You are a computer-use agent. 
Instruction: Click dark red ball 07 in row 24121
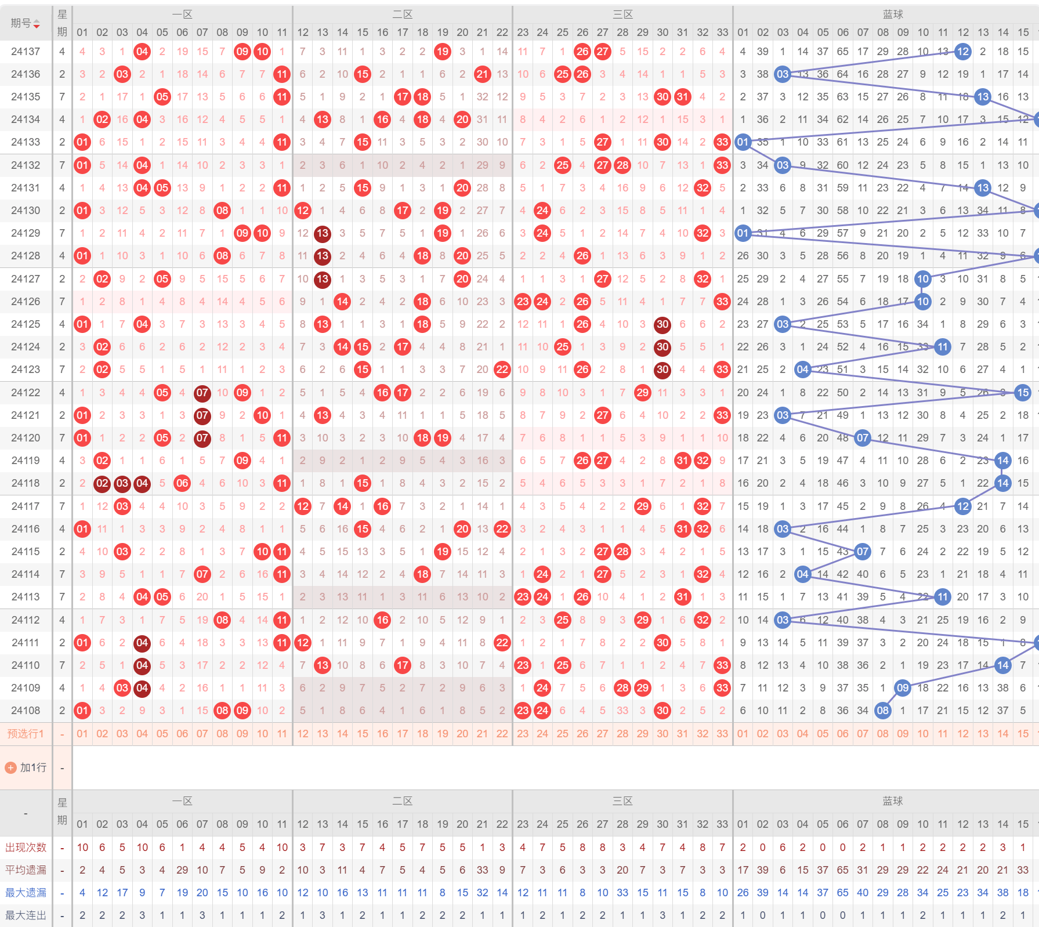[202, 415]
